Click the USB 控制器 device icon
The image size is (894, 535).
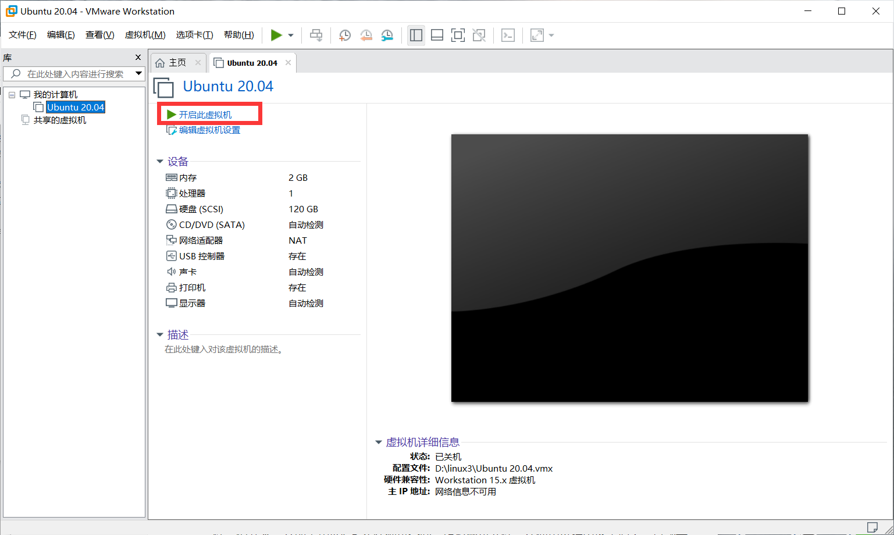(171, 256)
